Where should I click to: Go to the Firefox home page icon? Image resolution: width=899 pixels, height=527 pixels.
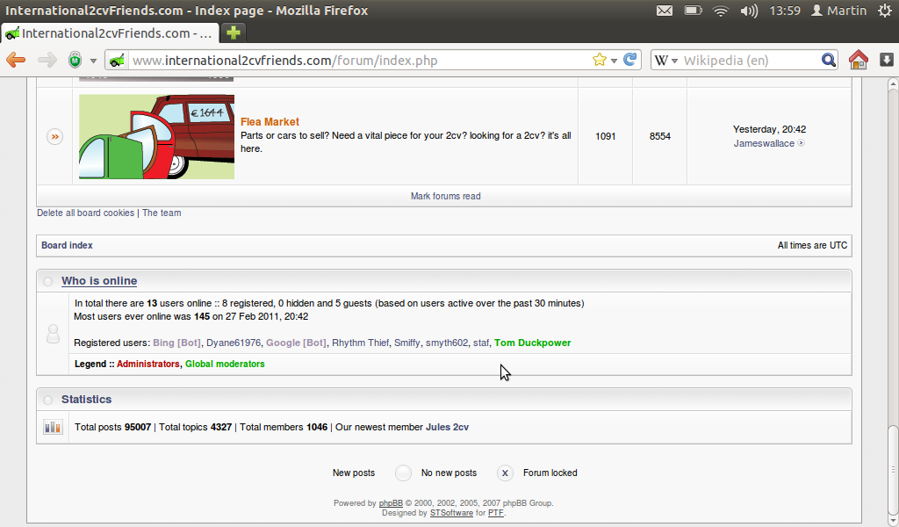click(859, 60)
